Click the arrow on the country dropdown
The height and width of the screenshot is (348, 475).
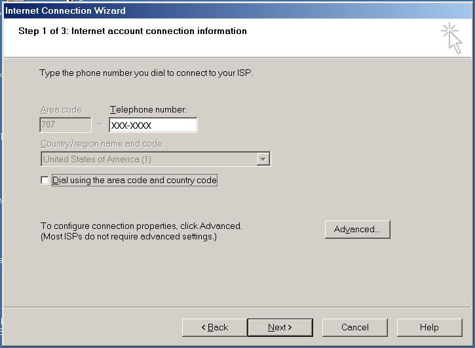[263, 159]
